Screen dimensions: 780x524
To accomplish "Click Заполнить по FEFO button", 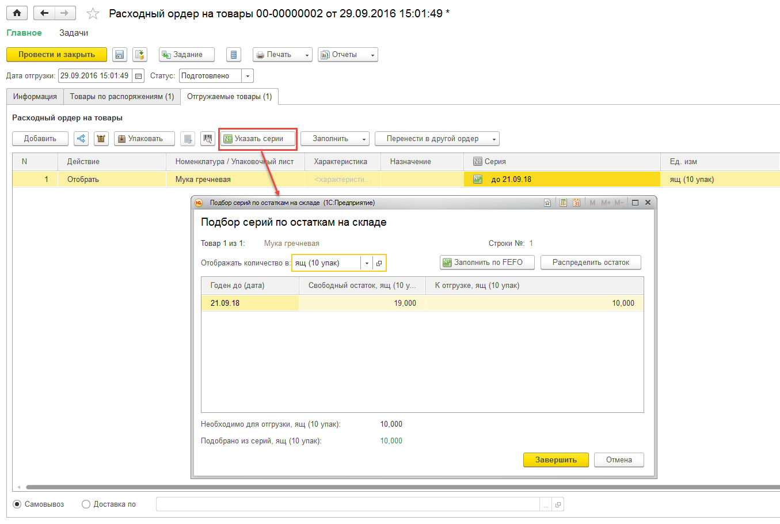I will (488, 263).
